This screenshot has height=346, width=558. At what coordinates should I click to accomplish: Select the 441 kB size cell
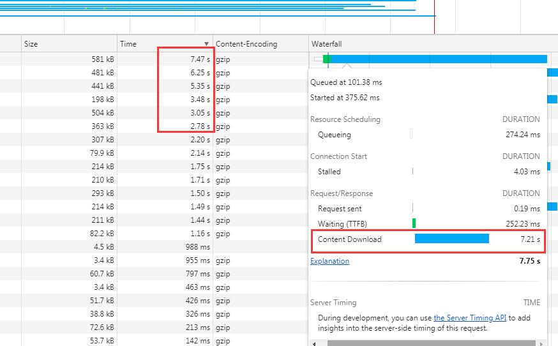click(x=69, y=86)
